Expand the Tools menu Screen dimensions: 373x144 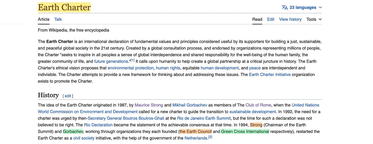(314, 19)
